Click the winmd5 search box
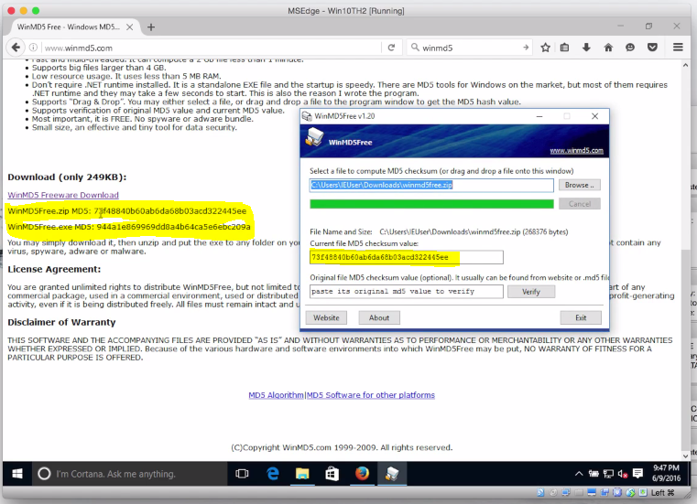 pos(470,48)
